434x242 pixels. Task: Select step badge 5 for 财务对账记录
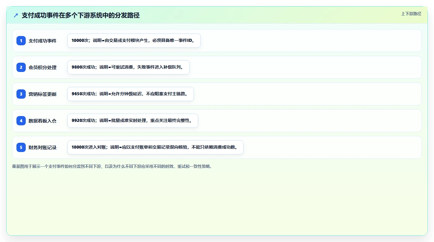coord(21,147)
